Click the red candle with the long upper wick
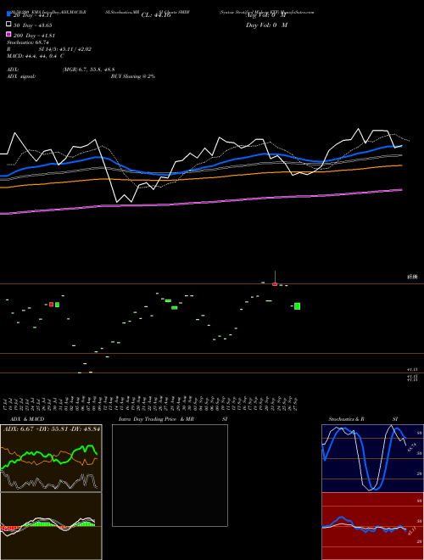The width and height of the screenshot is (424, 560). (275, 284)
